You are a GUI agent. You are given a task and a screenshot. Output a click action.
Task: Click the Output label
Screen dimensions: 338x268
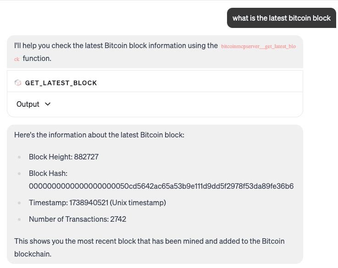[x=28, y=104]
